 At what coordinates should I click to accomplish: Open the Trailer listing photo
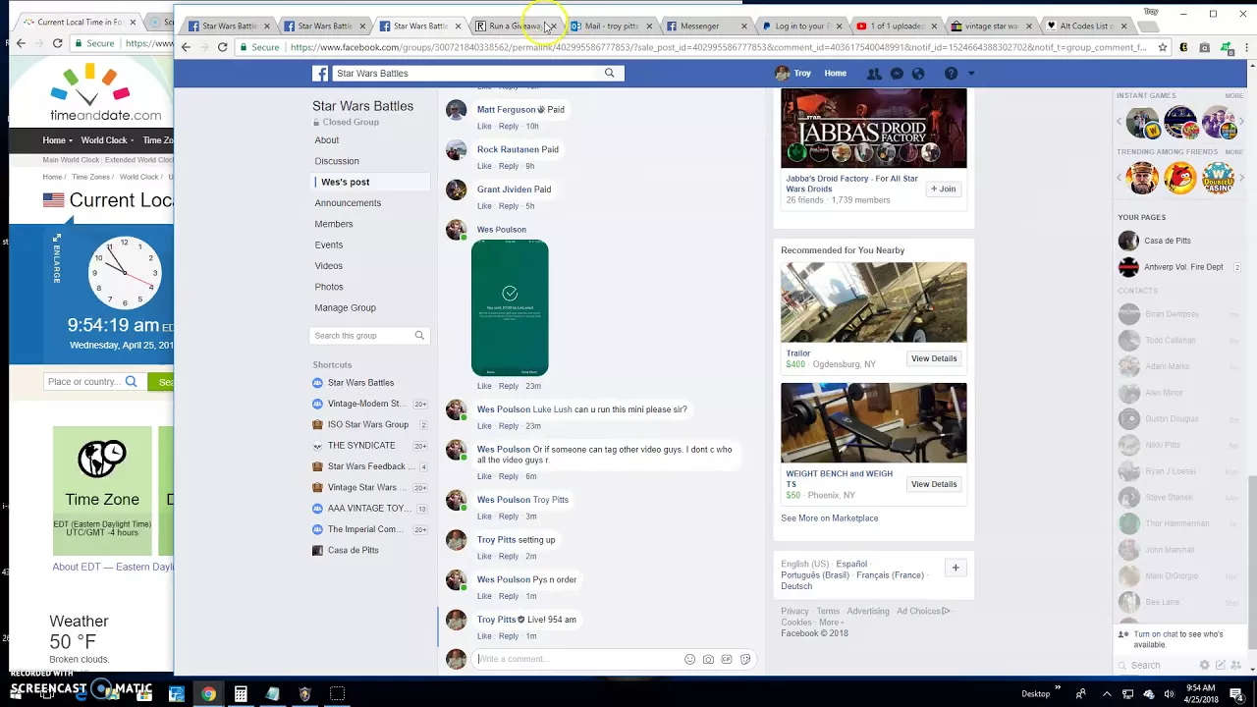click(874, 302)
